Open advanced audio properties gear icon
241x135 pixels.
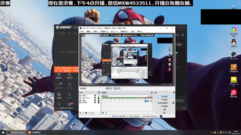pyautogui.click(x=103, y=113)
